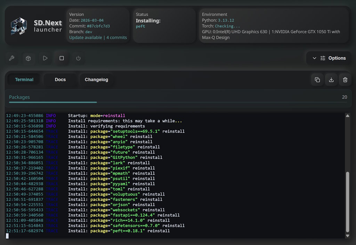Start SD.Next with the play icon
Viewport: 356px width, 245px height.
click(x=45, y=58)
